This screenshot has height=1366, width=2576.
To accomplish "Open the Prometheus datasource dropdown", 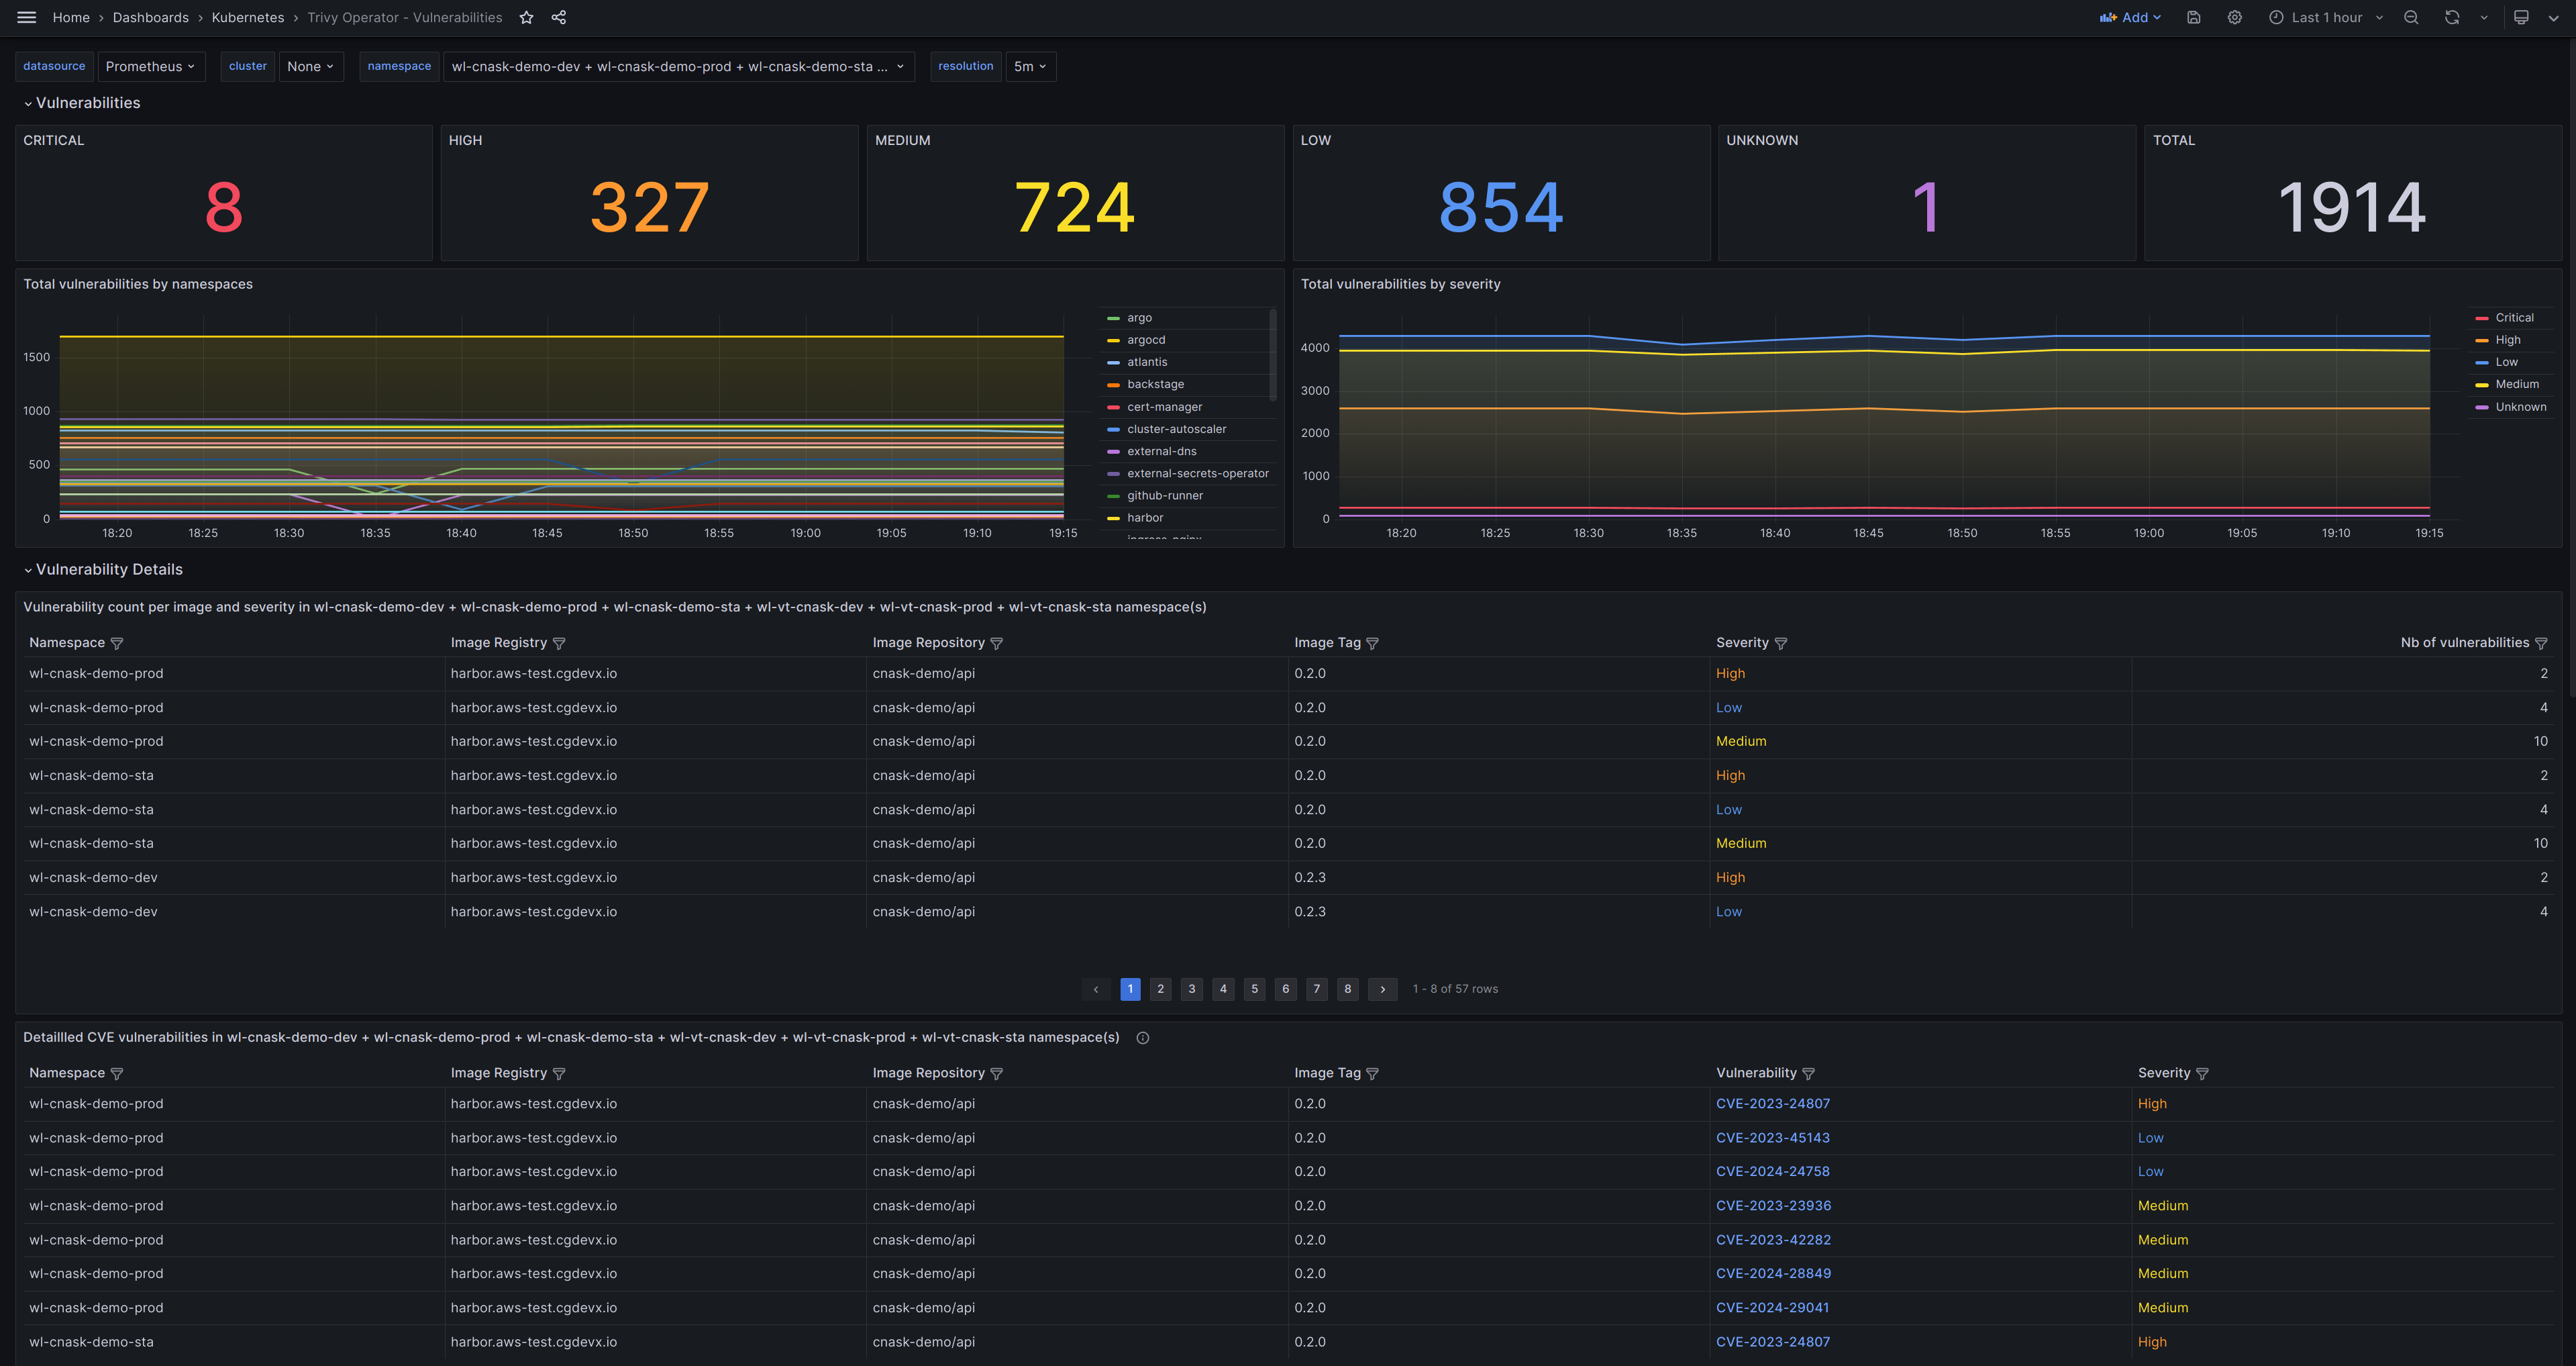I will [151, 66].
